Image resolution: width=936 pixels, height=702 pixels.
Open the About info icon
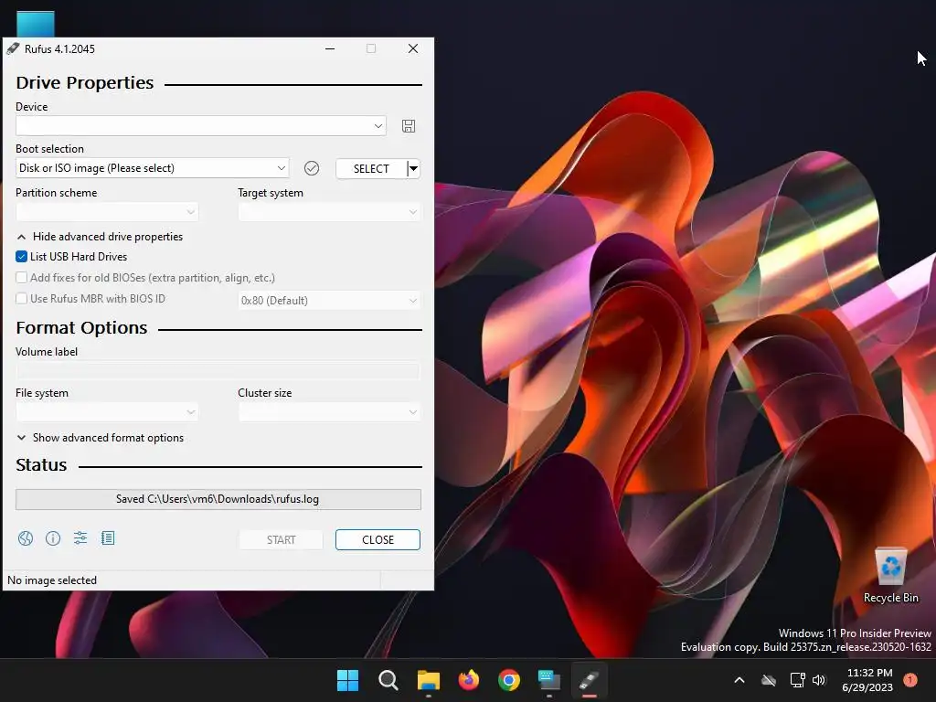point(53,538)
